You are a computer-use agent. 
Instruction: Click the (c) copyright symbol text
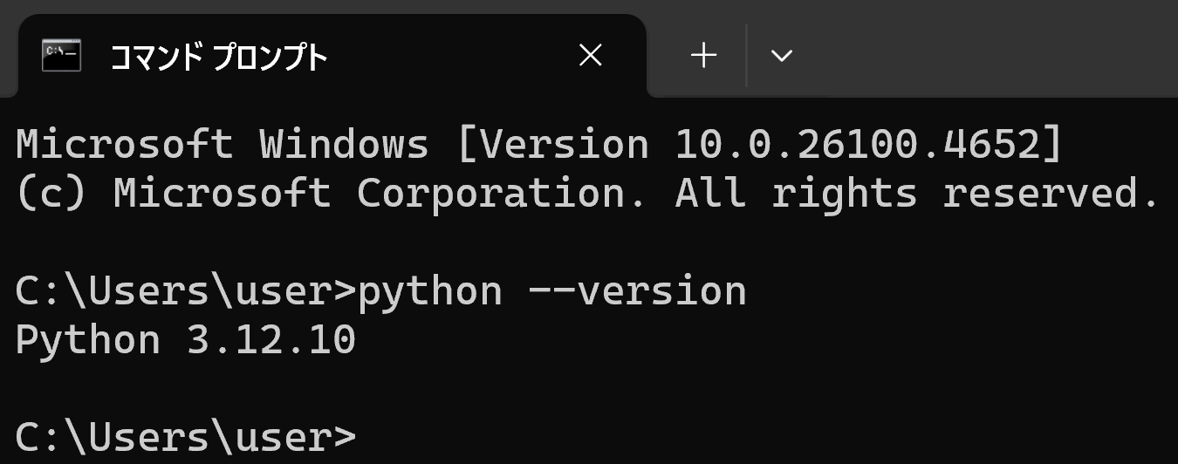click(51, 194)
